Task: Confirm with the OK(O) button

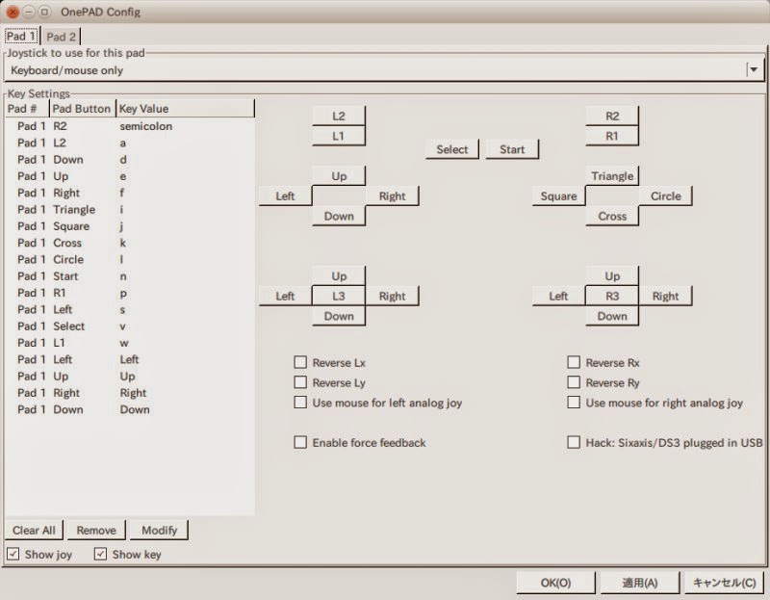Action: pyautogui.click(x=556, y=583)
